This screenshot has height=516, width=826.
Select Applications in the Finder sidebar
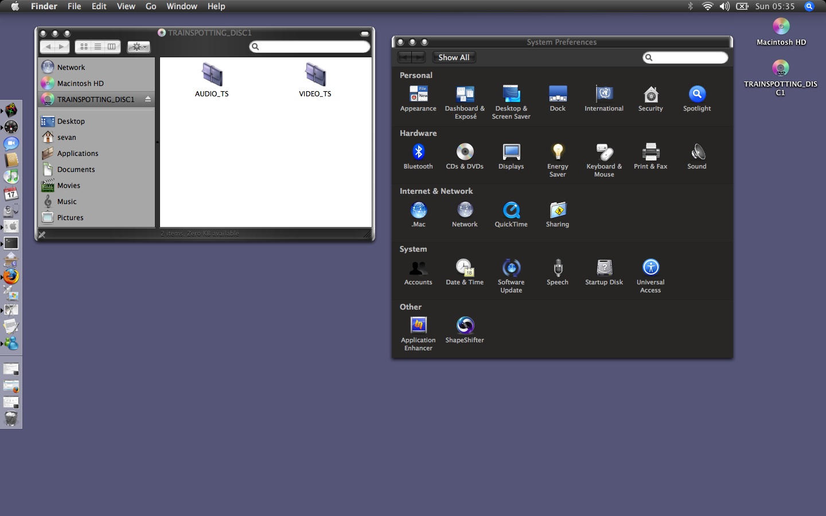[x=77, y=154]
